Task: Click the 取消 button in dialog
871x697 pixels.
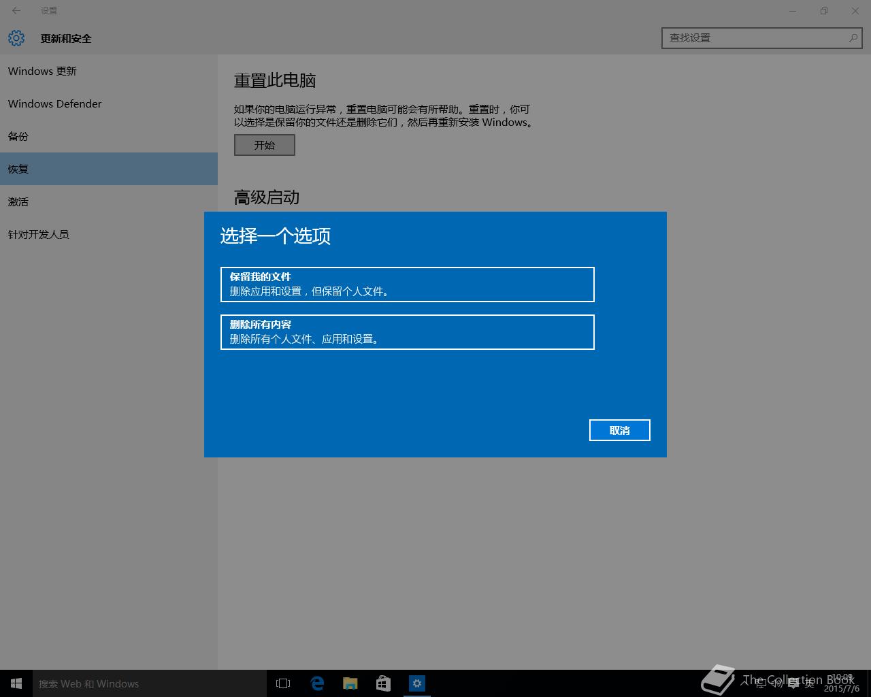Action: (620, 430)
